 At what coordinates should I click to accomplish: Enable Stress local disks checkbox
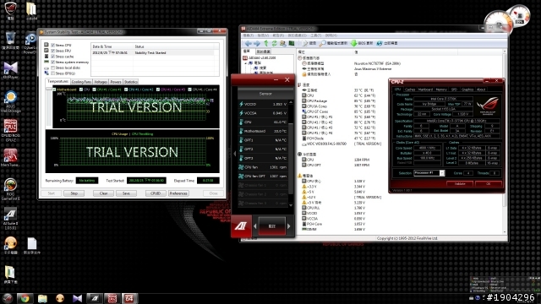click(x=52, y=68)
